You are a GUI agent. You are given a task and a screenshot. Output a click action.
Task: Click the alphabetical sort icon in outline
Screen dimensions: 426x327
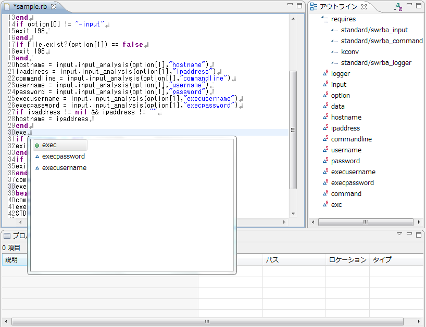tap(398, 7)
